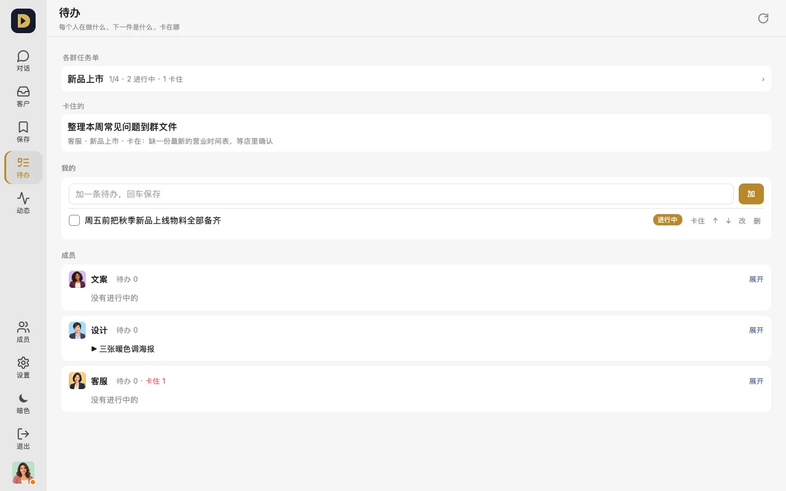Focus the 加一条待办 input field

coord(401,194)
